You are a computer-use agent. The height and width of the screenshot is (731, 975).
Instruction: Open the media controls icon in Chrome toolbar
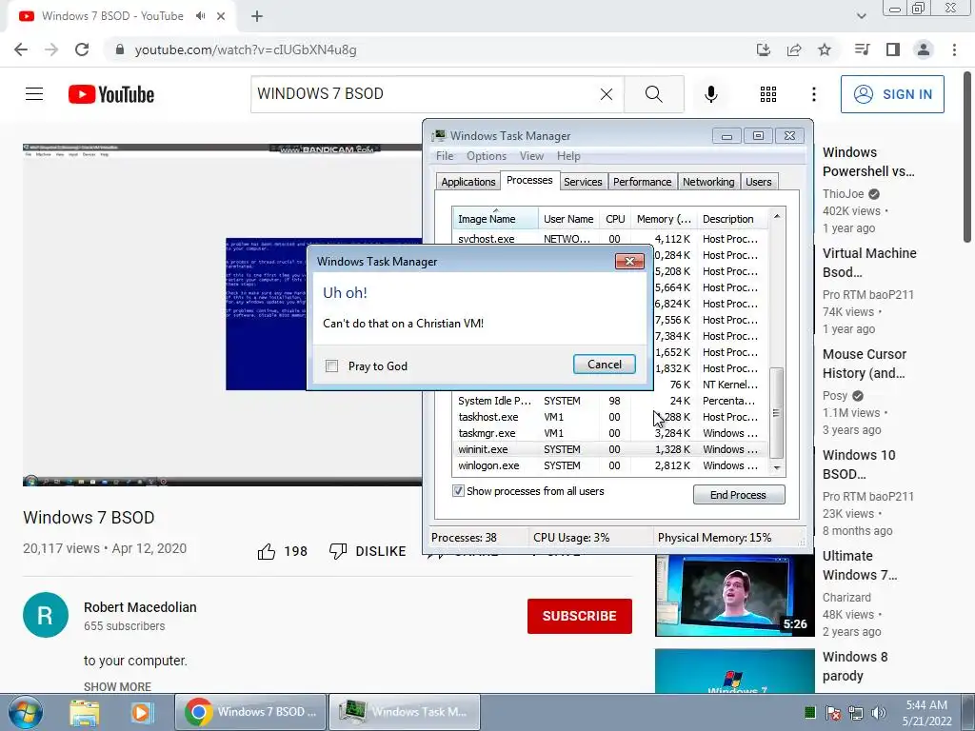pyautogui.click(x=862, y=49)
